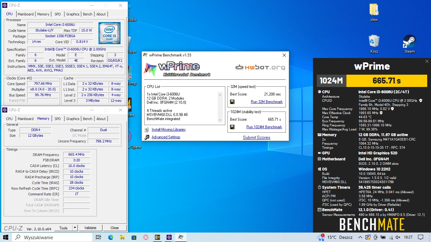This screenshot has height=242, width=431.
Task: Open Bench tab in CPU-Z memory-timings window
Action: (x=88, y=119)
